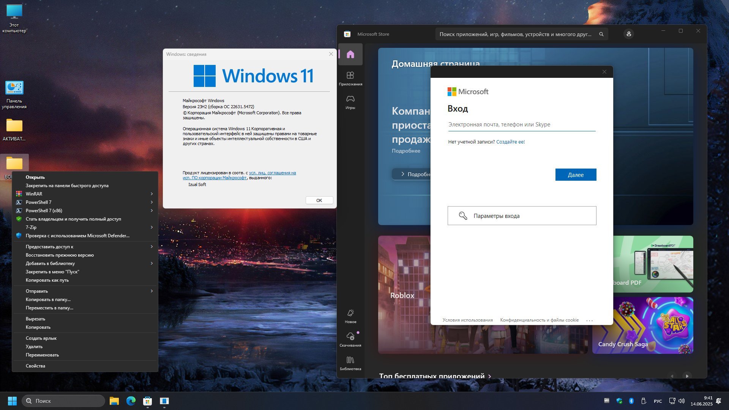Viewport: 729px width, 410px height.
Task: Choose Переименовать in context menu
Action: point(85,355)
